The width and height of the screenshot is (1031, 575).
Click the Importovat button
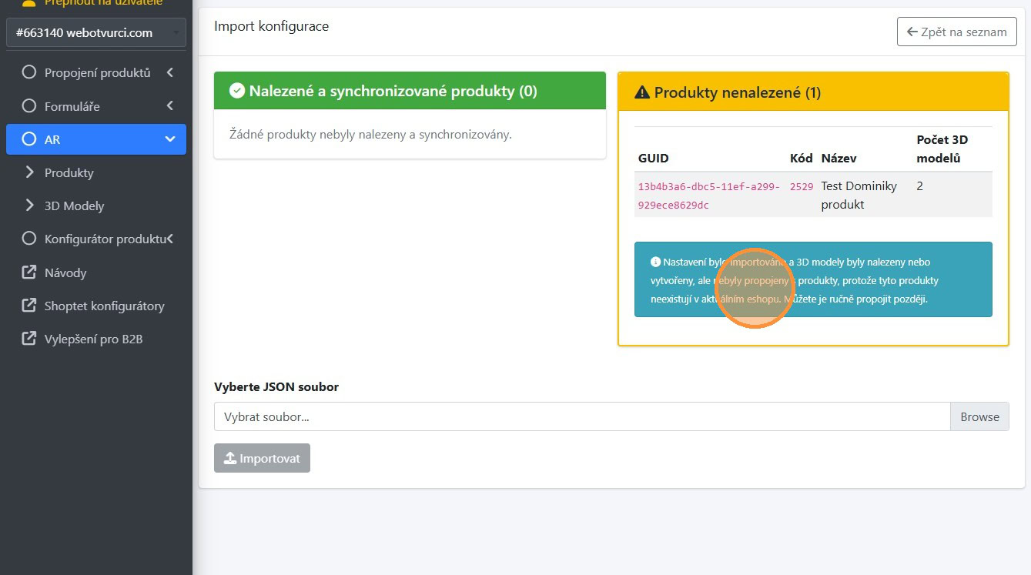click(262, 458)
